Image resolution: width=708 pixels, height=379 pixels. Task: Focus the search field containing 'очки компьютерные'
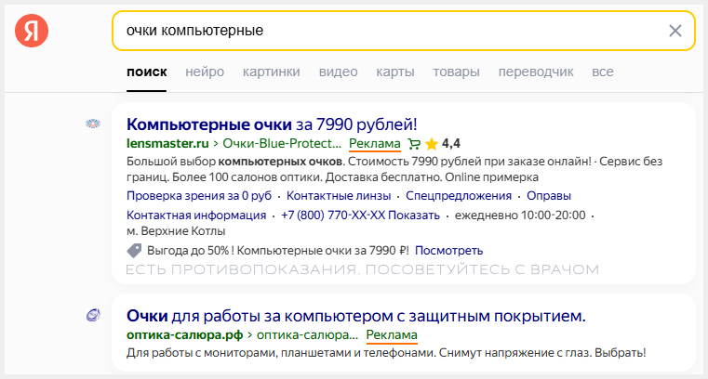click(x=403, y=31)
